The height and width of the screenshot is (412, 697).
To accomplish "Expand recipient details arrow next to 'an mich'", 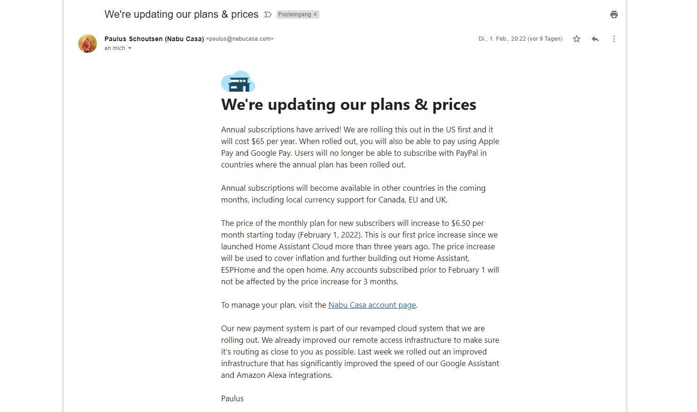I will tap(130, 48).
